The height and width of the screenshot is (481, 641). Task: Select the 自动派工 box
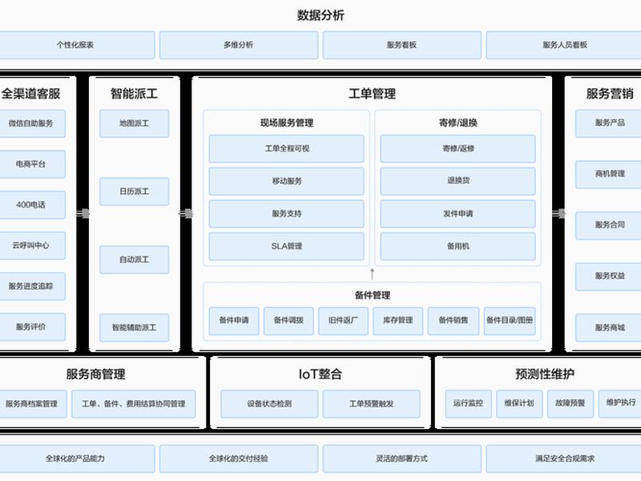pyautogui.click(x=134, y=259)
